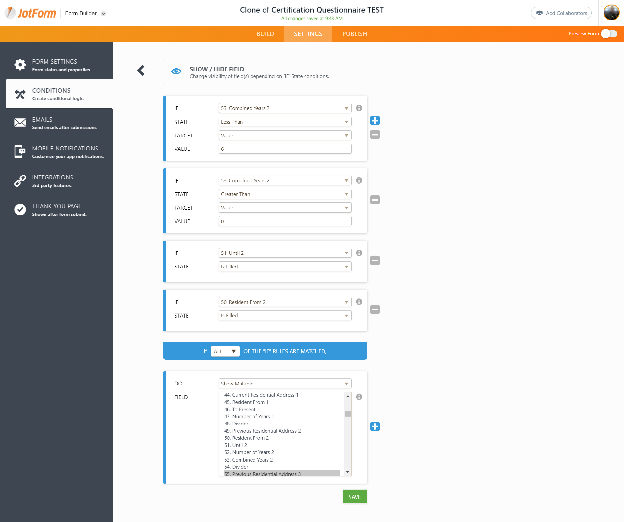Click the green SAVE button
624x522 pixels.
pyautogui.click(x=355, y=497)
